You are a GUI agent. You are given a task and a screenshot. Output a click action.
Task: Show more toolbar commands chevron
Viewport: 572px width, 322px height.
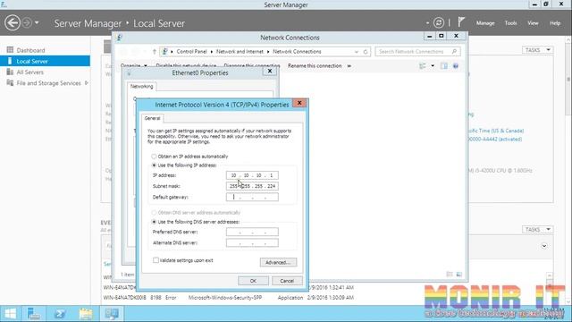[x=349, y=65]
